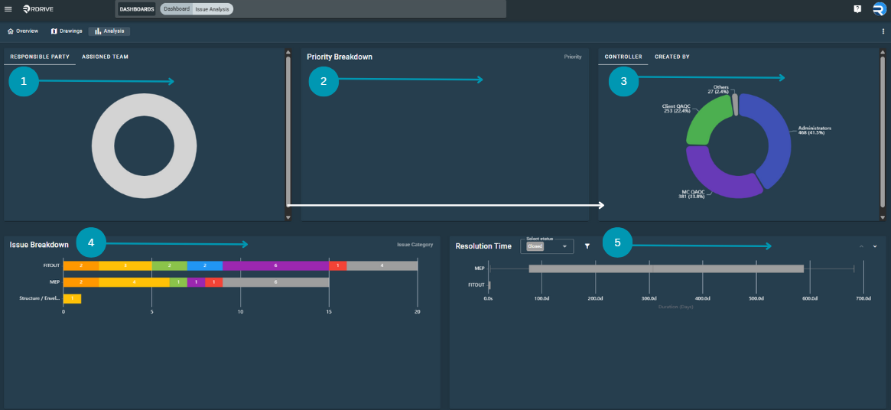Open the hamburger menu icon
The image size is (891, 410).
tap(8, 9)
